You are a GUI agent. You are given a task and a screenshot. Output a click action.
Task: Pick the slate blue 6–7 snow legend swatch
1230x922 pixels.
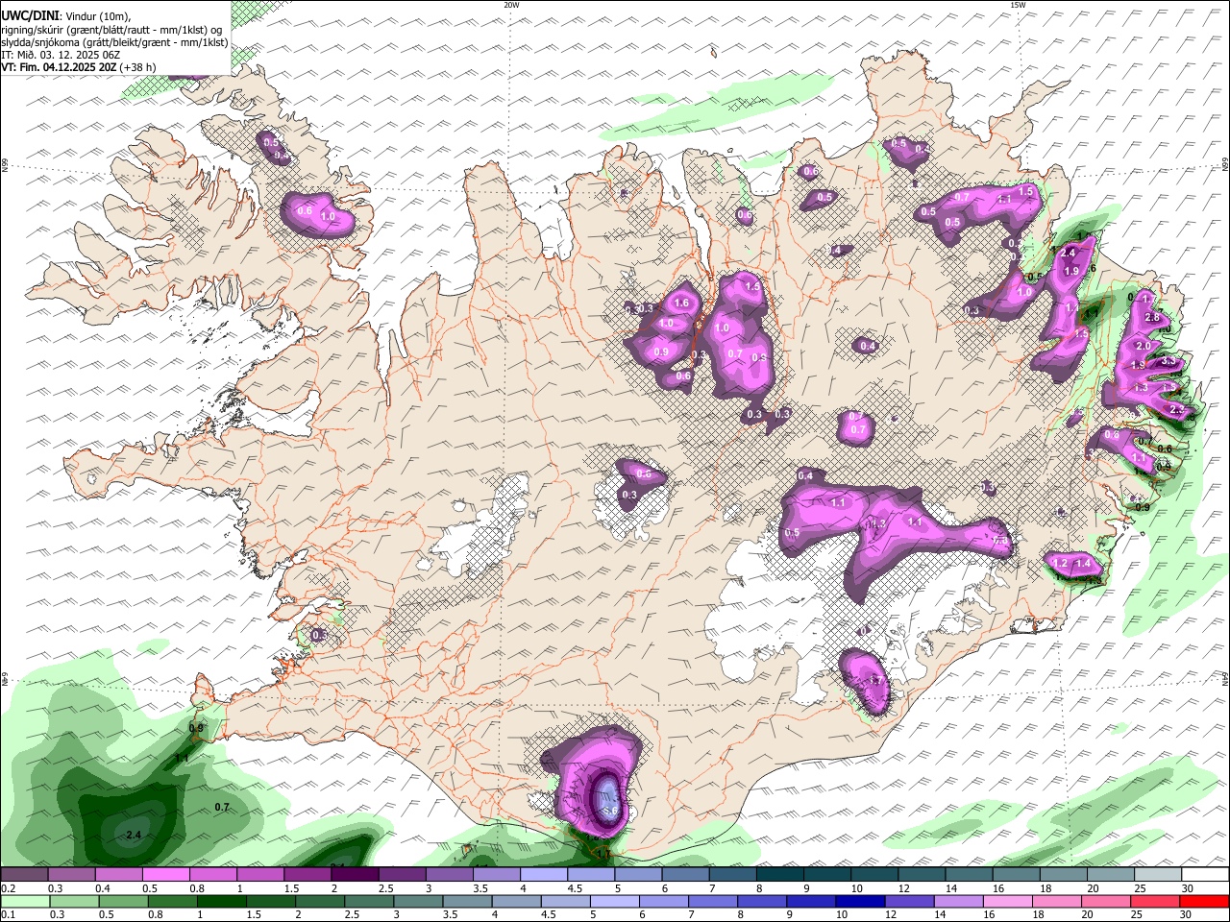click(685, 875)
